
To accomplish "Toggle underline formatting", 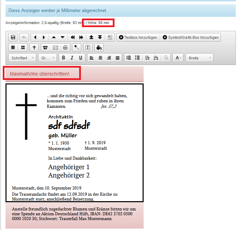I will point(81,58).
